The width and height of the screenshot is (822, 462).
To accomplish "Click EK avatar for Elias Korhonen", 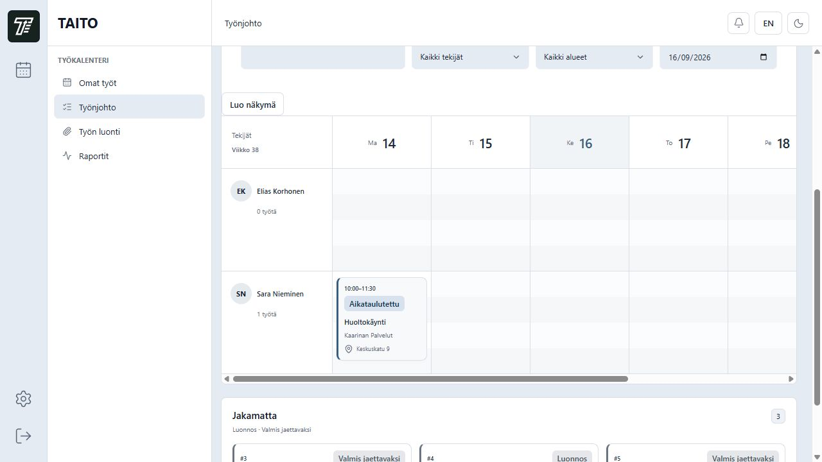I will (241, 191).
